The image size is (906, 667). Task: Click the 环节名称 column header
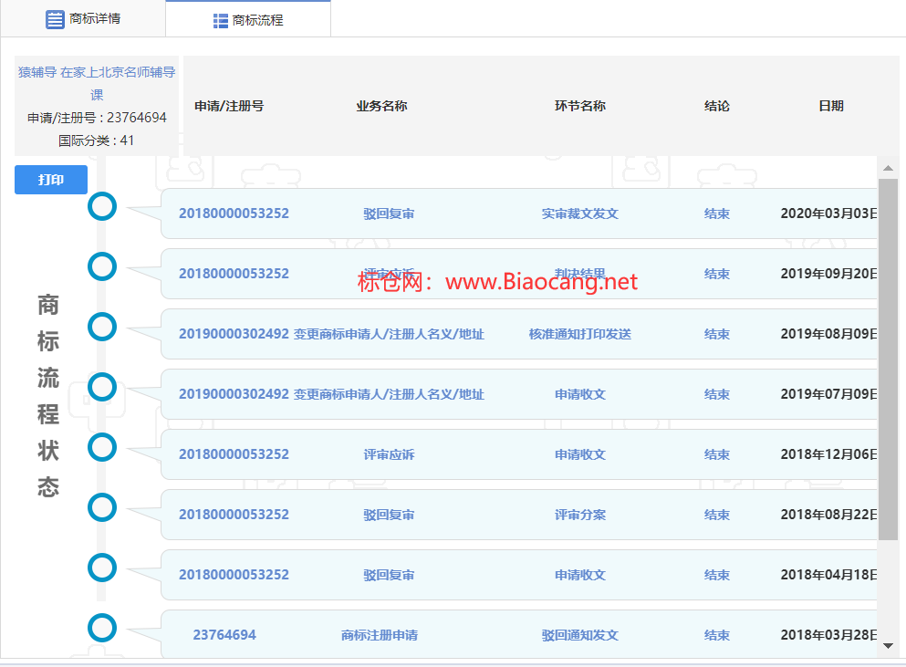click(x=580, y=106)
